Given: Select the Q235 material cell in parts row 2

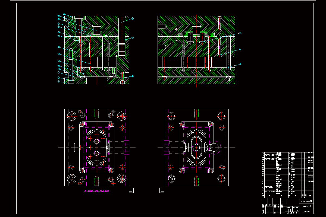Looking at the screenshot, I should [296, 191].
